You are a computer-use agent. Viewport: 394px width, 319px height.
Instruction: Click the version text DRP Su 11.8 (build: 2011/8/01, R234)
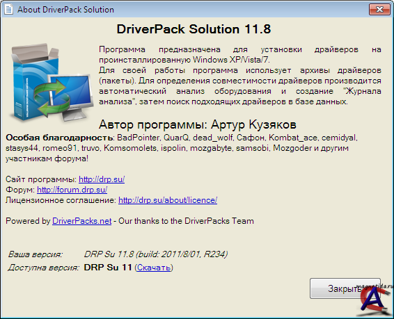156,254
